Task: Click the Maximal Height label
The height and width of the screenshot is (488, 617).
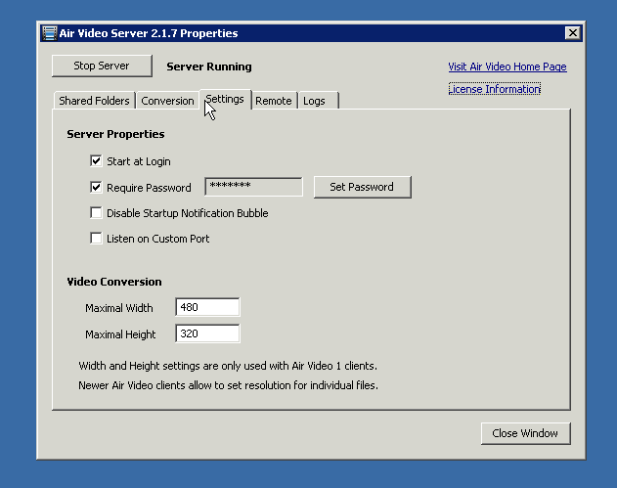Action: point(120,334)
